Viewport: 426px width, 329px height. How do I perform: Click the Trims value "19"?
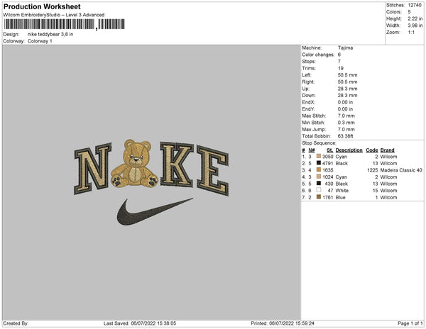[341, 68]
